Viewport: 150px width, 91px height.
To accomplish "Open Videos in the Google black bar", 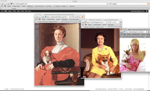I will (14, 11).
